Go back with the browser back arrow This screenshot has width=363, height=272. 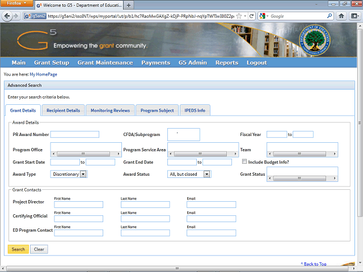click(x=7, y=16)
